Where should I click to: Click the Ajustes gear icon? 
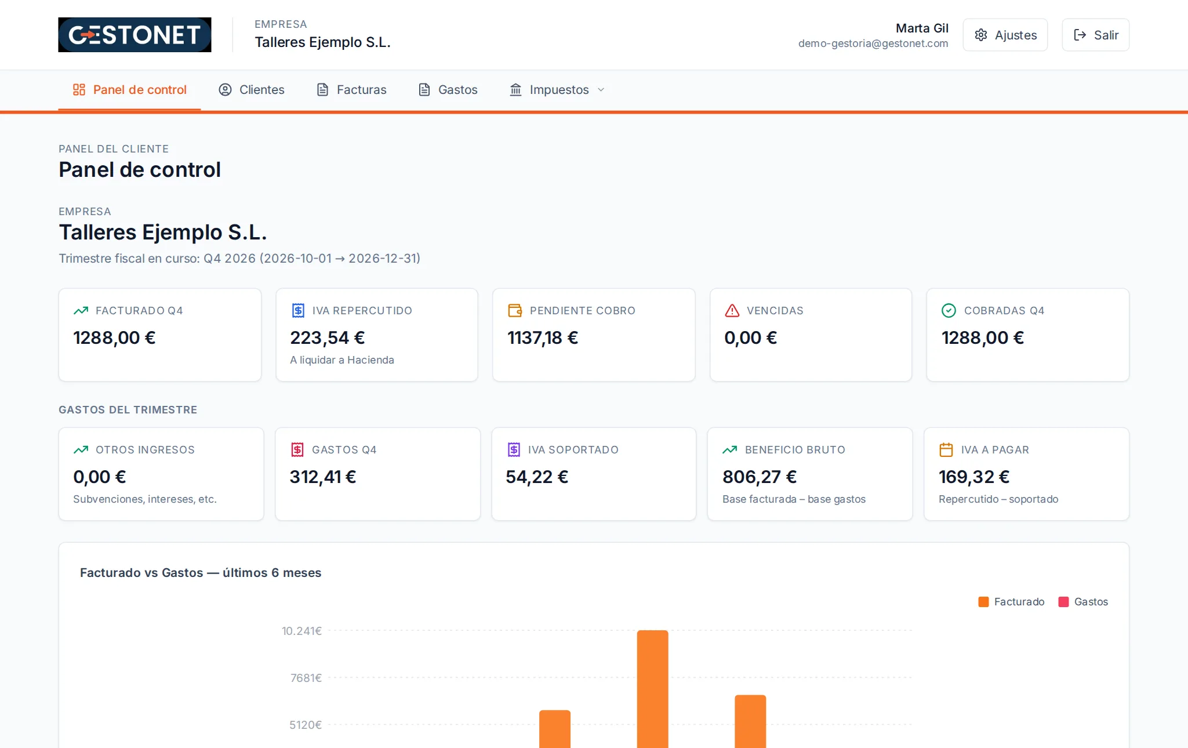[x=981, y=35]
